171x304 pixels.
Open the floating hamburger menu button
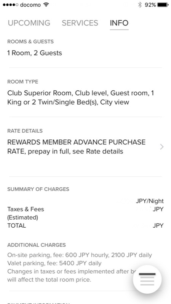147,279
